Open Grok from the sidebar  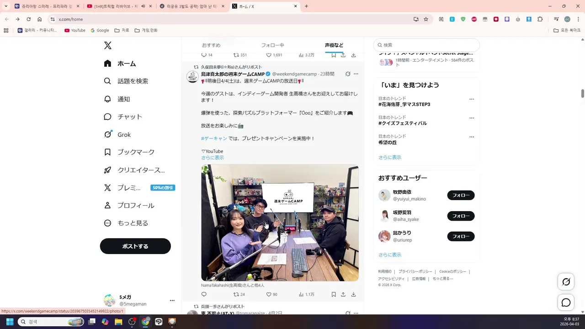(117, 134)
